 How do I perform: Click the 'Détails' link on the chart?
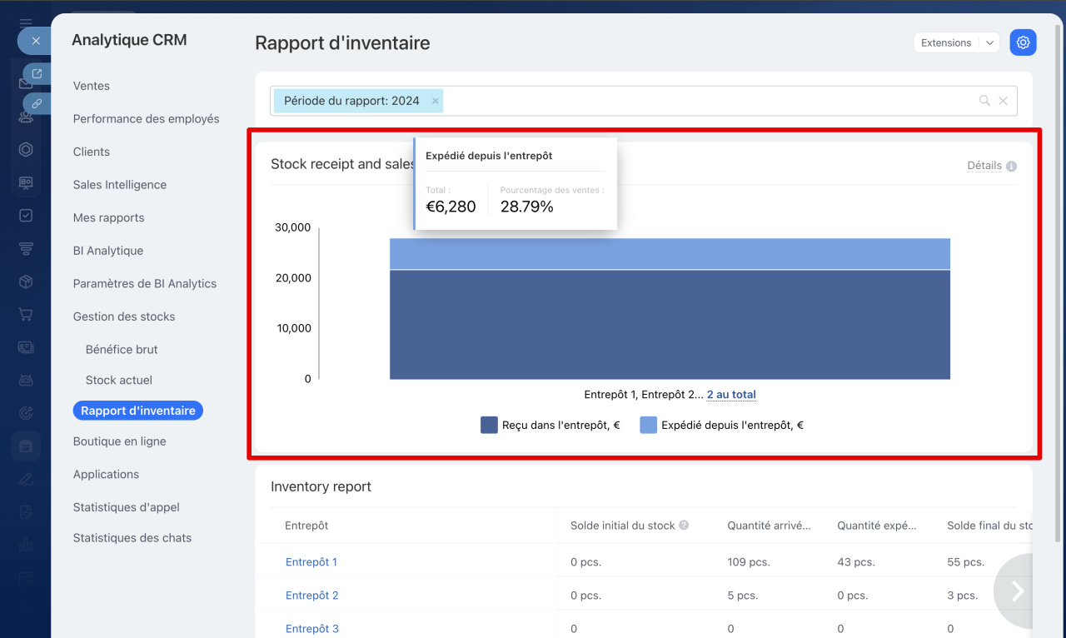(x=984, y=166)
